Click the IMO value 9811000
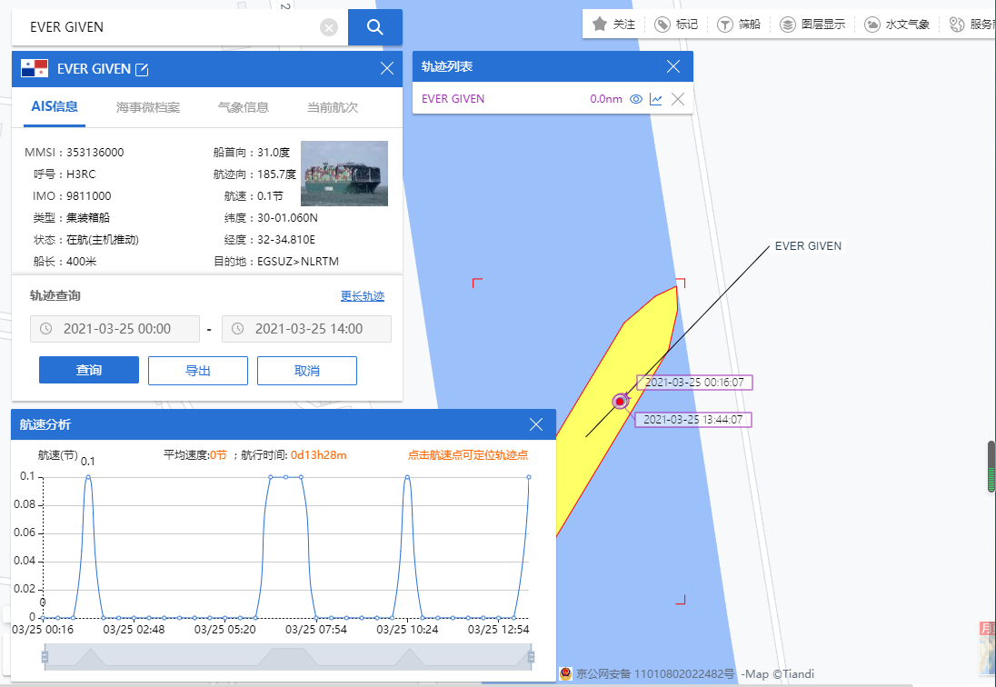Viewport: 996px width, 687px height. (89, 196)
